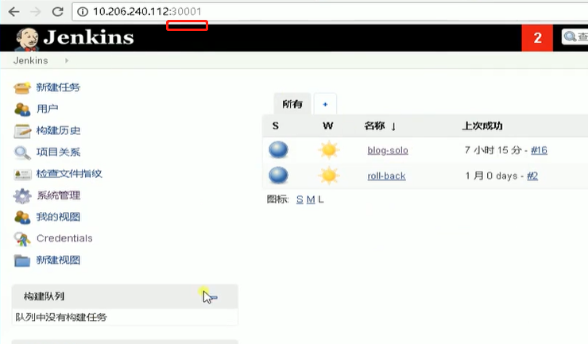588x344 pixels.
Task: Set icon size to S
Action: (300, 199)
